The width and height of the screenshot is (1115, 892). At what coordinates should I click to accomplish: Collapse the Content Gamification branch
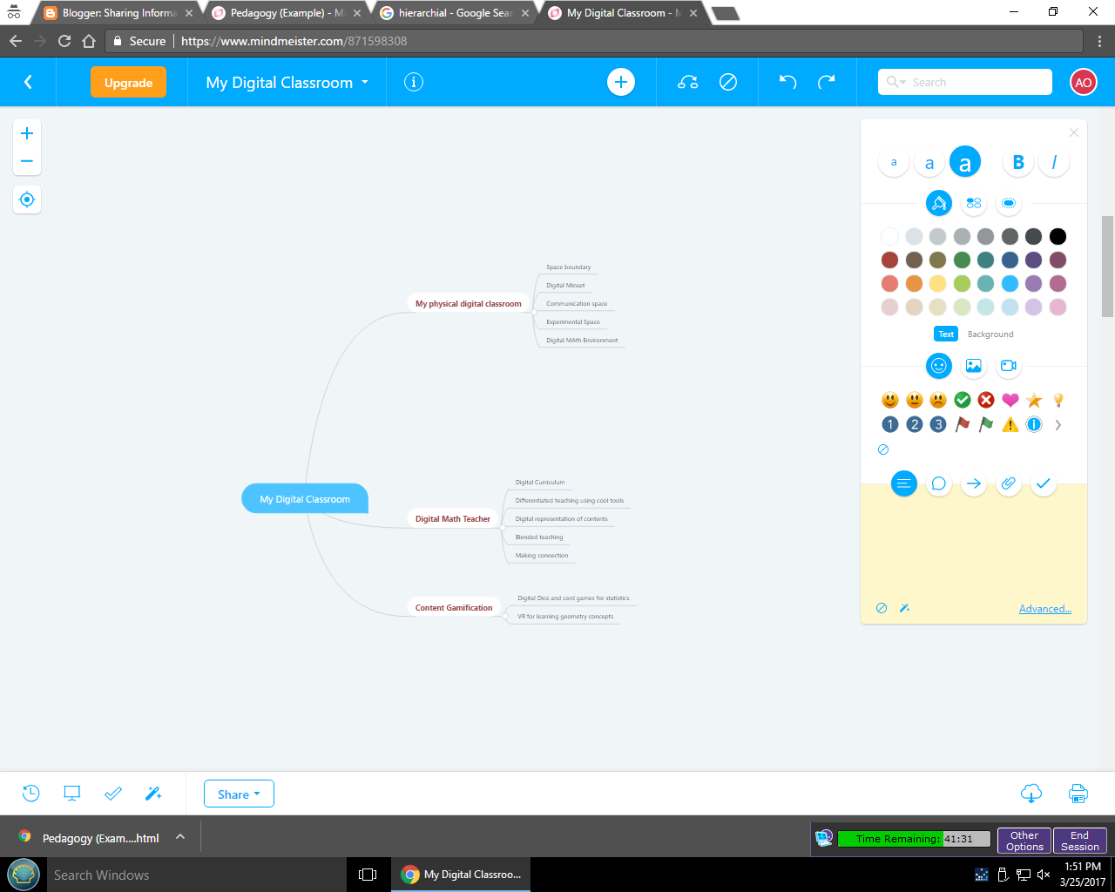point(505,616)
